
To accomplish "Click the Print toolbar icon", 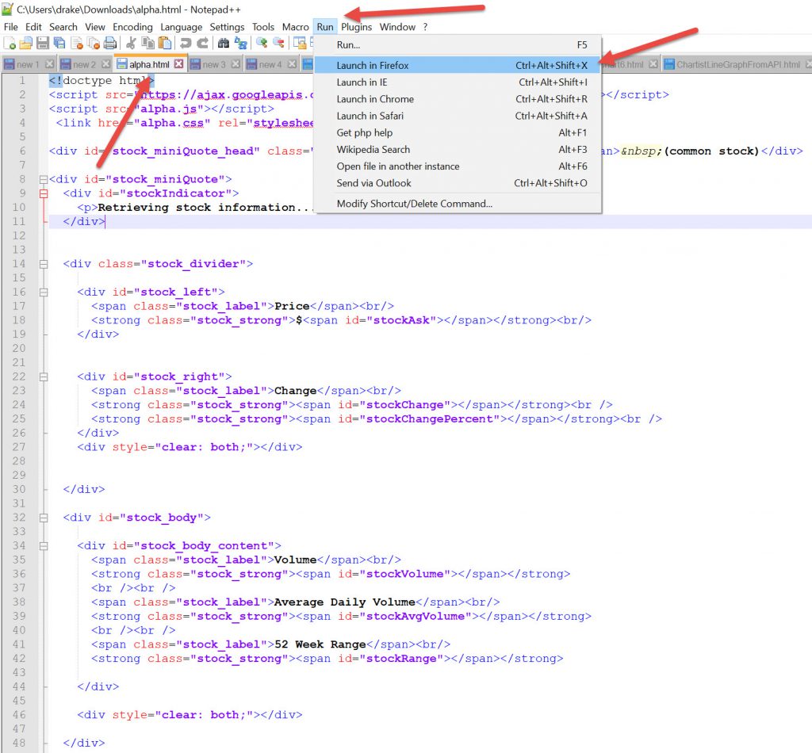I will 110,43.
